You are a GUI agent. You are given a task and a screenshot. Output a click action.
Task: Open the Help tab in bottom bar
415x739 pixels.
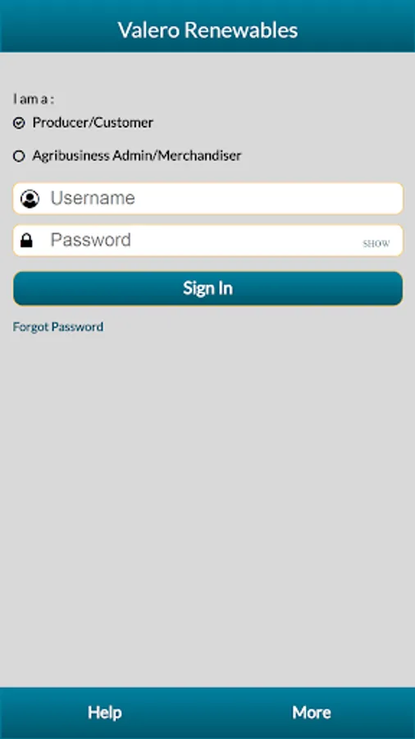[x=104, y=712]
